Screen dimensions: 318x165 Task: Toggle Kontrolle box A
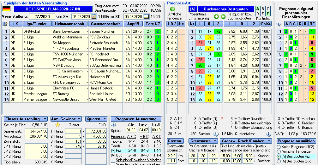[x=258, y=9]
